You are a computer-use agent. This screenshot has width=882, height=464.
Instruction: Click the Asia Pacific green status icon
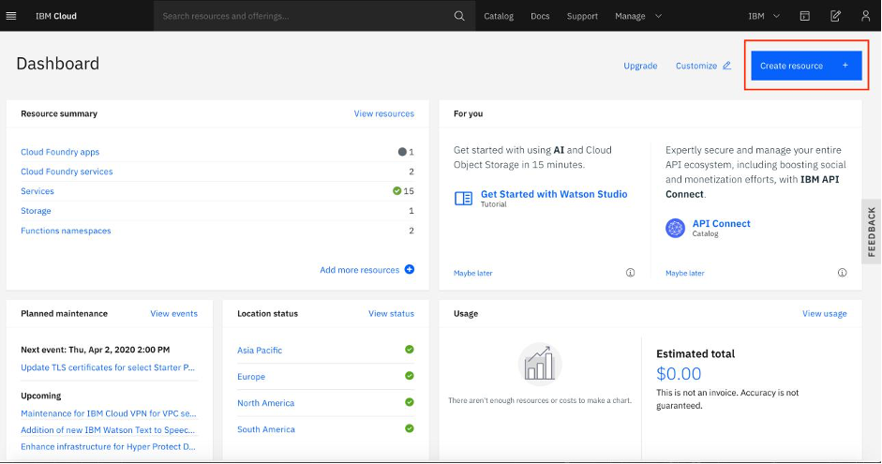click(410, 350)
